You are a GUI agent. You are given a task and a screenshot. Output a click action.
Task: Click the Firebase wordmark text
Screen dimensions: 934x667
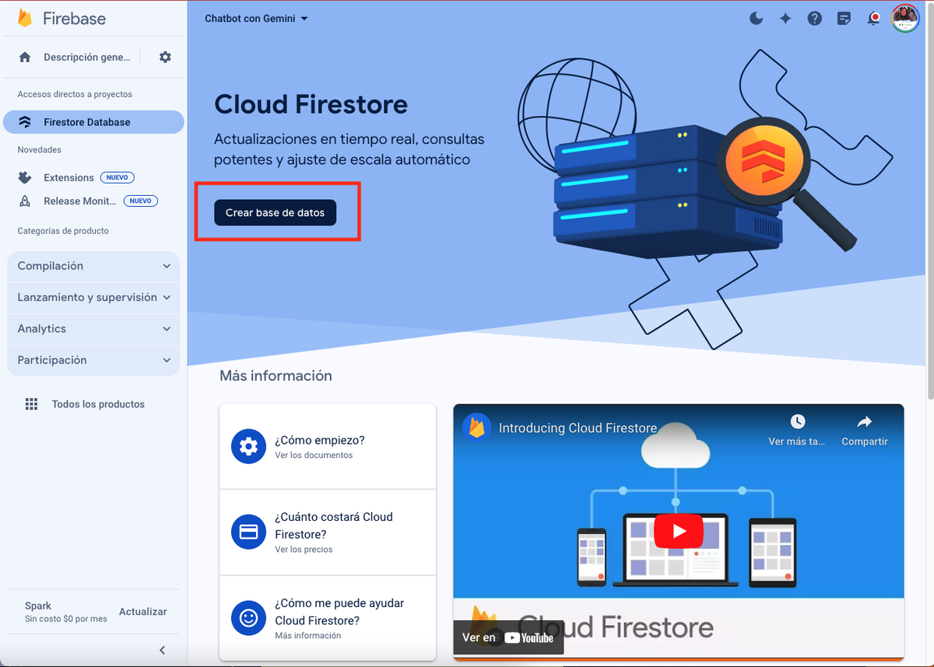(x=75, y=19)
